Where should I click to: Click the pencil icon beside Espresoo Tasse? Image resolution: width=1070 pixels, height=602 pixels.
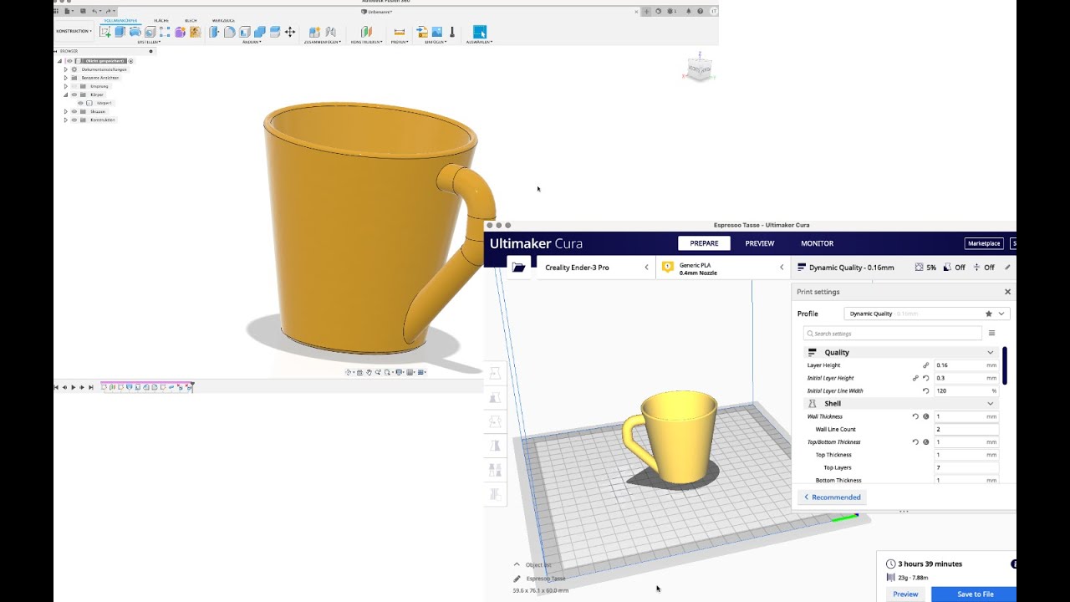(517, 579)
